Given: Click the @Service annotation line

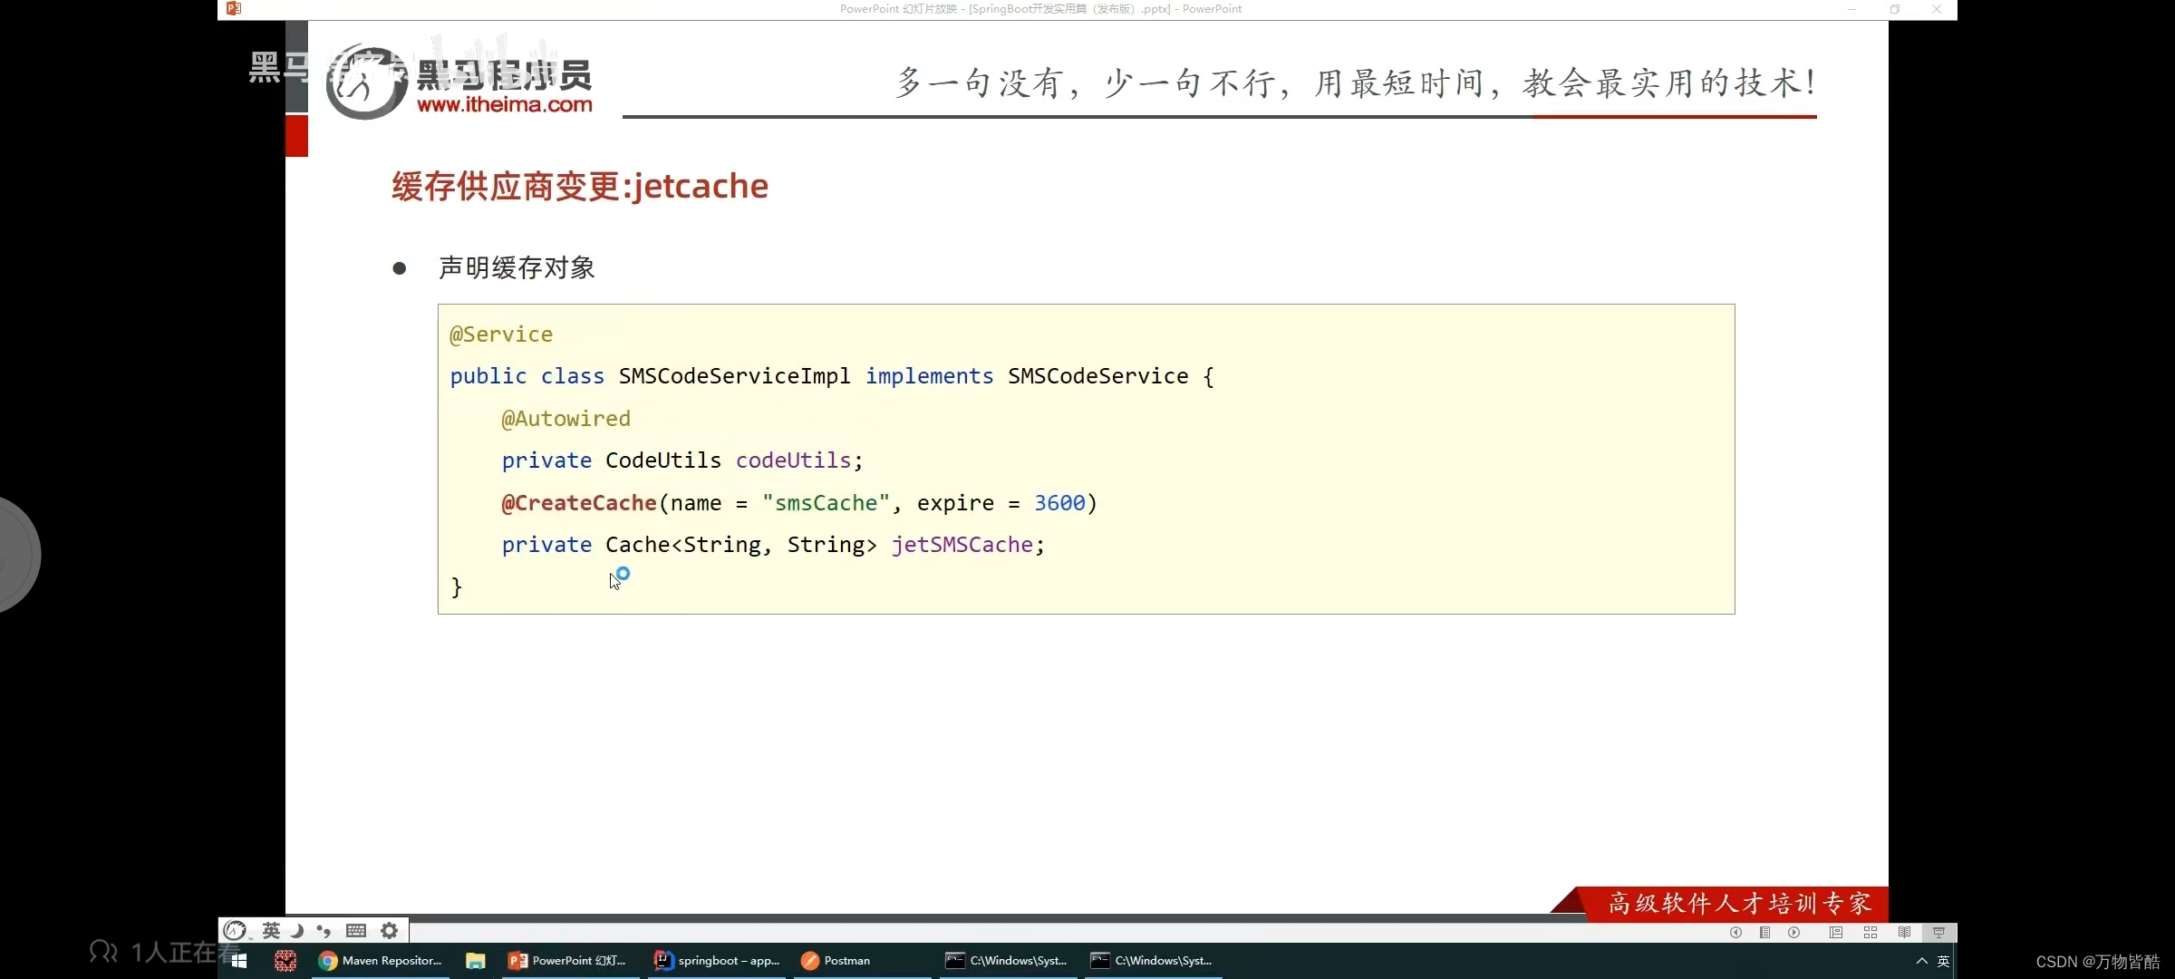Looking at the screenshot, I should point(501,334).
